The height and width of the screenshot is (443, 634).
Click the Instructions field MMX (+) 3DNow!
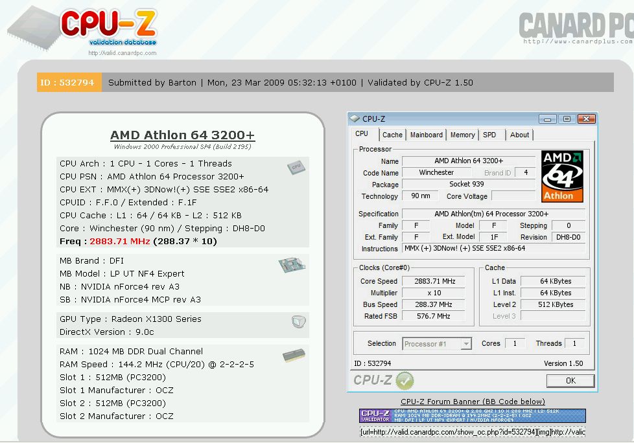[494, 248]
